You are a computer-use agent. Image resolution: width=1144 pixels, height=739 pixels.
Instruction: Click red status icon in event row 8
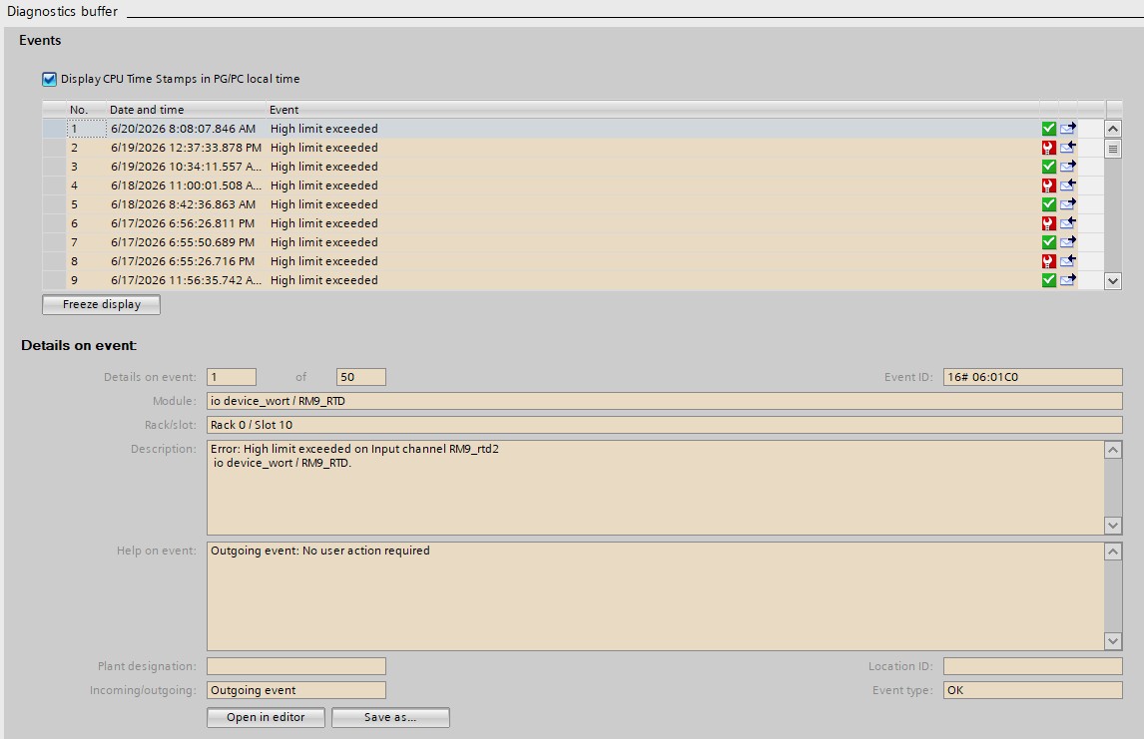click(x=1048, y=261)
